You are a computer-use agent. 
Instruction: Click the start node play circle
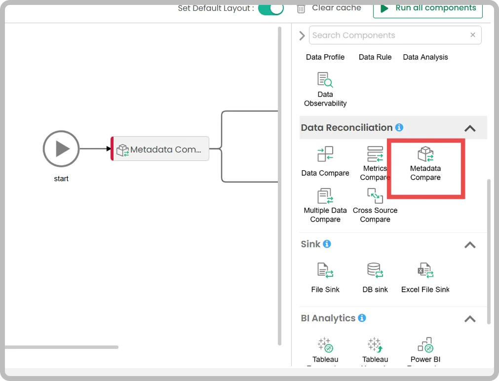pyautogui.click(x=61, y=149)
